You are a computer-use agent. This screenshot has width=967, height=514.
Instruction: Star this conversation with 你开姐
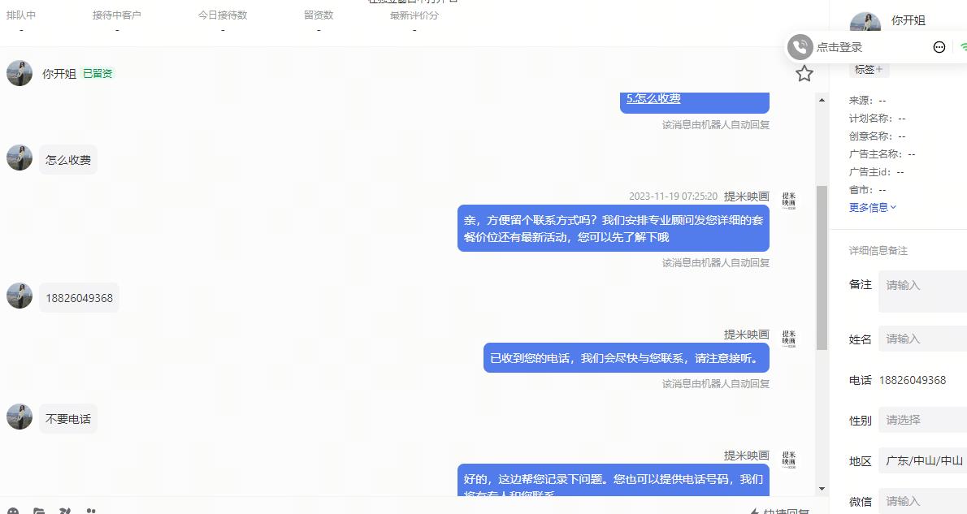tap(804, 74)
